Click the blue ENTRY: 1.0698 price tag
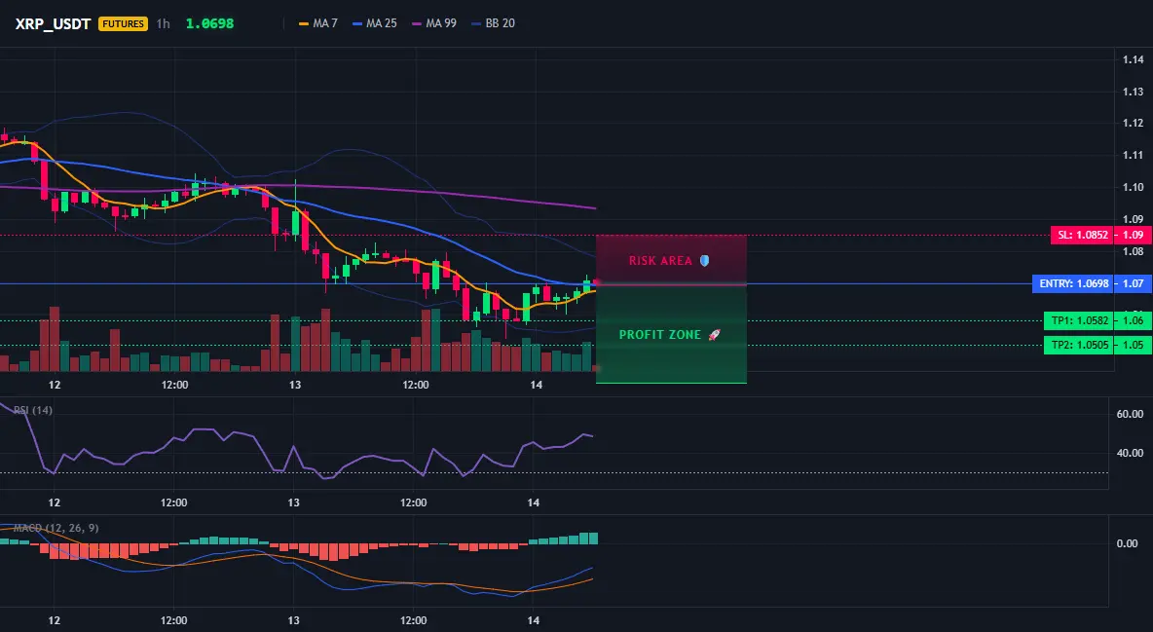 coord(1073,283)
